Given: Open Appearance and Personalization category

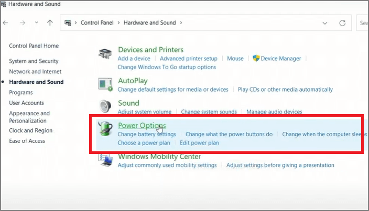Looking at the screenshot, I should click(x=29, y=117).
